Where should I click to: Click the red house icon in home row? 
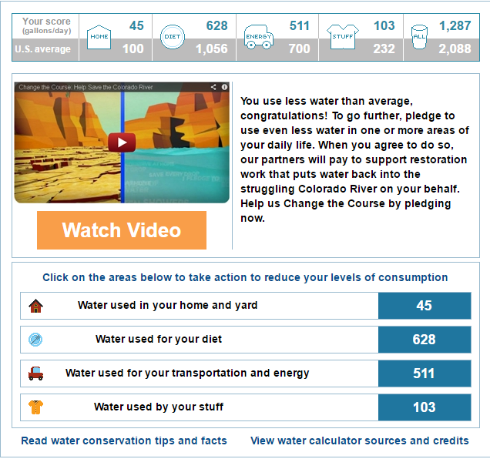[35, 306]
